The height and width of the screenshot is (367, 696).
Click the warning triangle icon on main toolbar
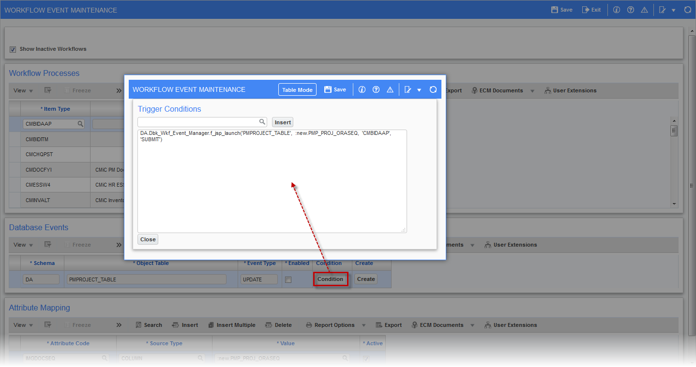[x=644, y=9]
